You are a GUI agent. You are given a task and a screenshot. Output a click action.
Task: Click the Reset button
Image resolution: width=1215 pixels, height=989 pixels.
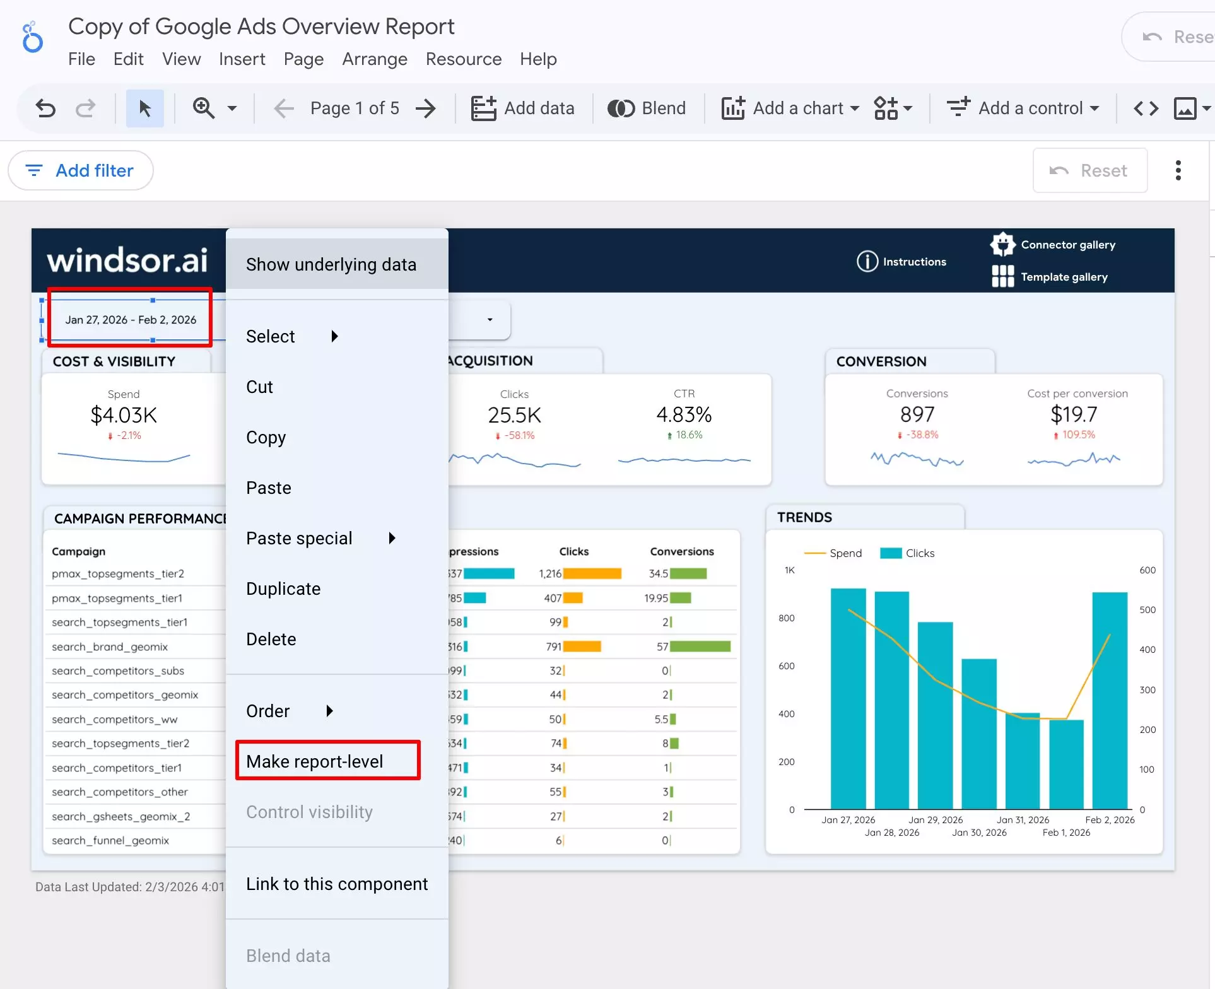[1089, 170]
